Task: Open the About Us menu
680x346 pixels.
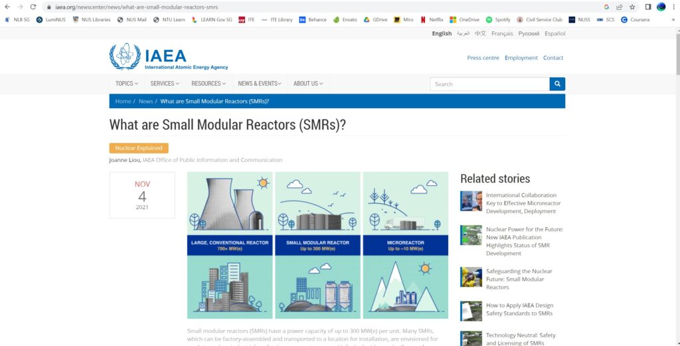Action: point(309,84)
